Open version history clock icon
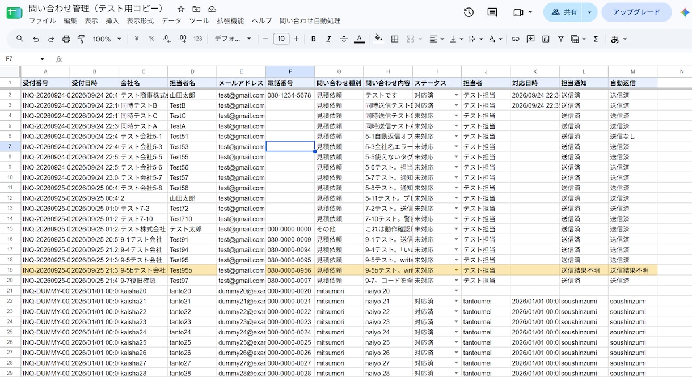 (x=469, y=12)
